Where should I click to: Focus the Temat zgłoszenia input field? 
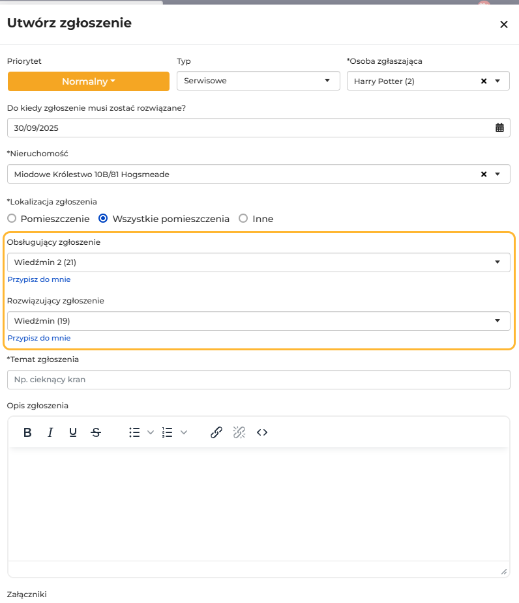[x=259, y=380]
